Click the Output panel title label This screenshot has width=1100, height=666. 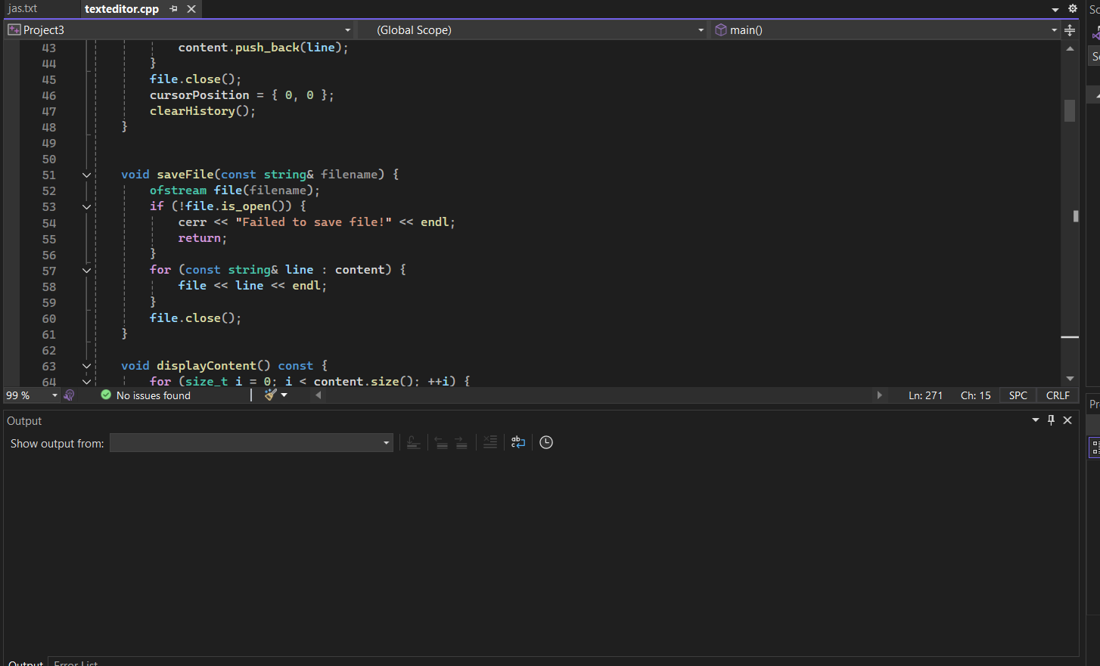24,421
